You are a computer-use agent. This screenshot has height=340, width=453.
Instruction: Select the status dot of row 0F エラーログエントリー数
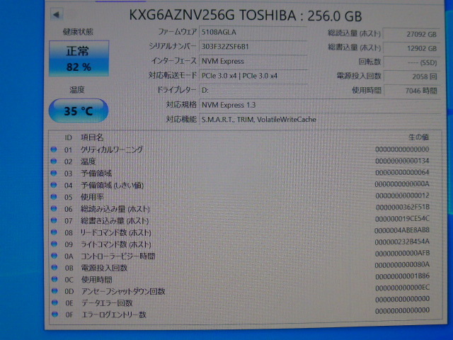(x=55, y=314)
